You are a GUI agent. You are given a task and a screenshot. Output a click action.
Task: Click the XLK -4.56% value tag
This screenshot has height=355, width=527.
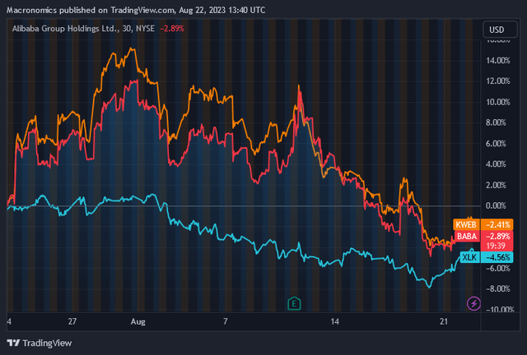point(497,257)
